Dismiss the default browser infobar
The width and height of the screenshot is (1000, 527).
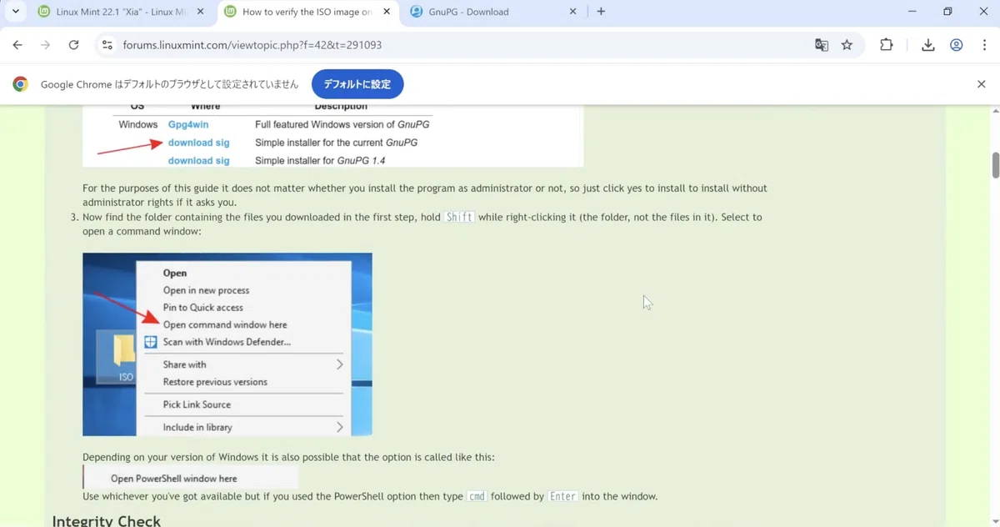click(x=981, y=84)
